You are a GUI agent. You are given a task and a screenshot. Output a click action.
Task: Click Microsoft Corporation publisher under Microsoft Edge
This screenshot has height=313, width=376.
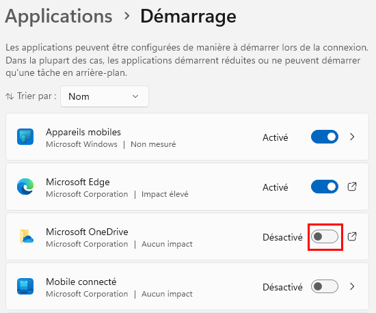click(x=87, y=194)
